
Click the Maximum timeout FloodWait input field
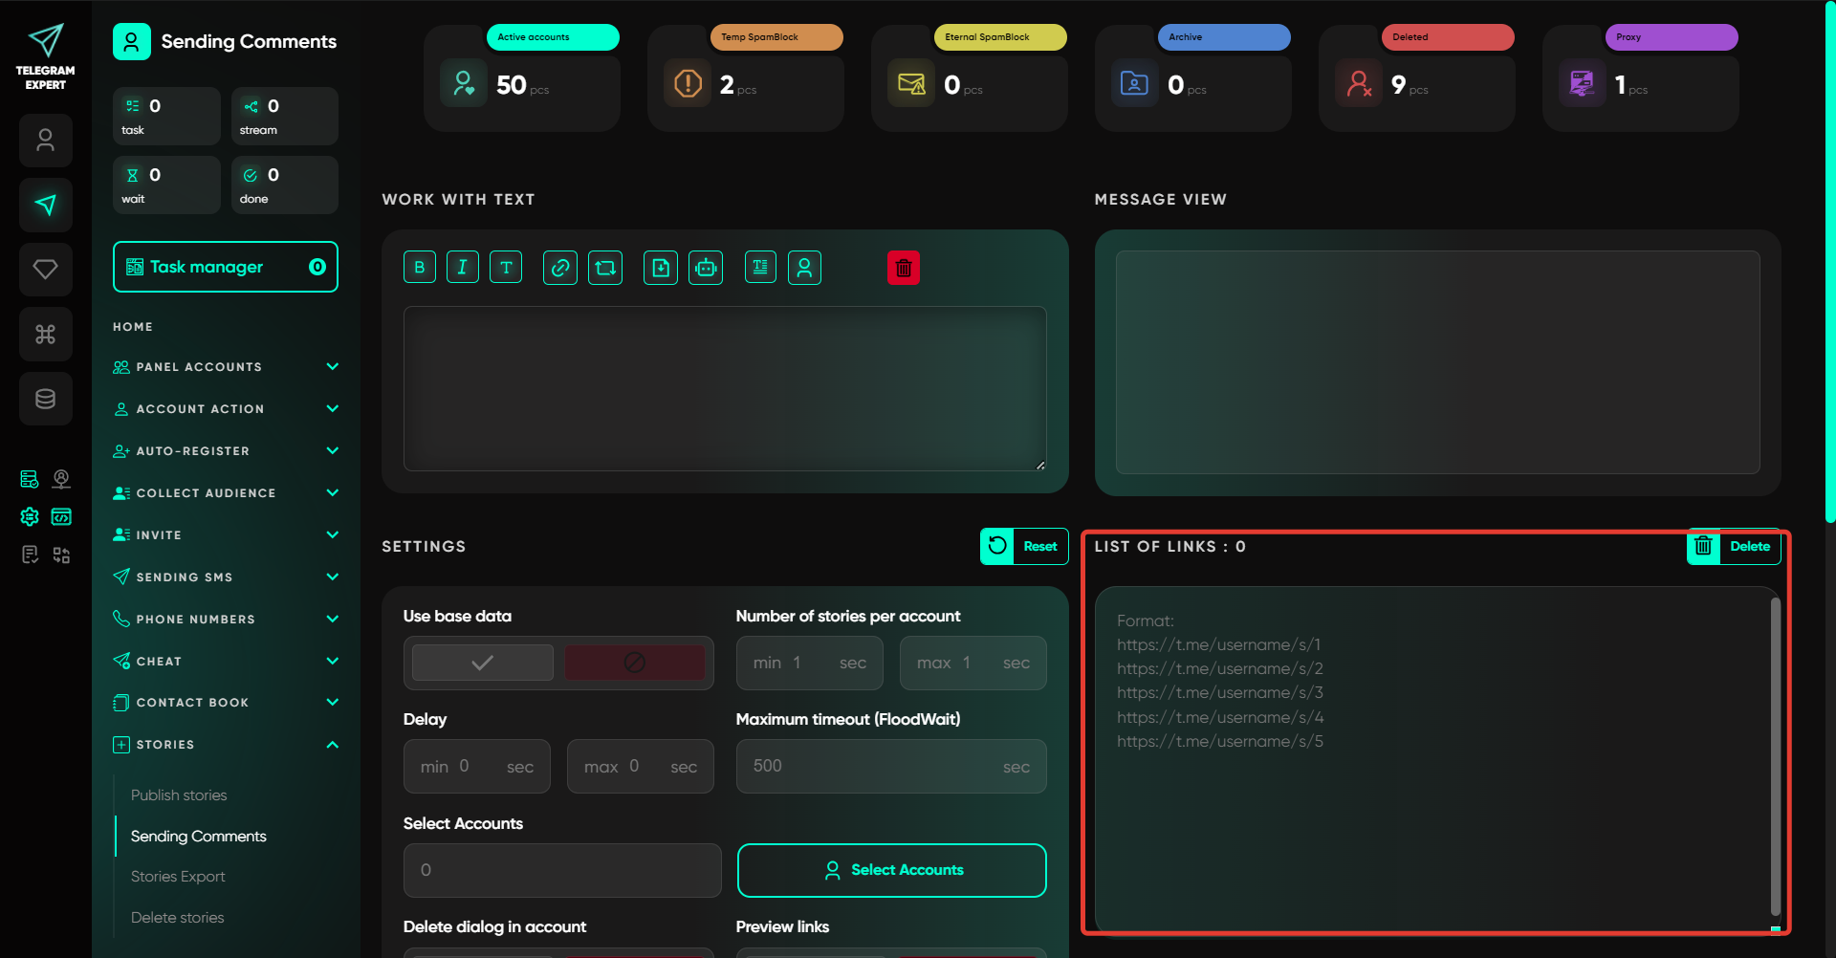click(x=870, y=767)
